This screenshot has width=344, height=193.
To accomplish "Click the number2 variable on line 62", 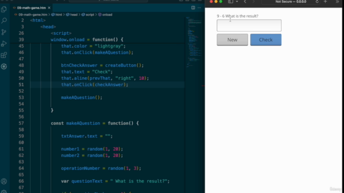I will point(70,155).
